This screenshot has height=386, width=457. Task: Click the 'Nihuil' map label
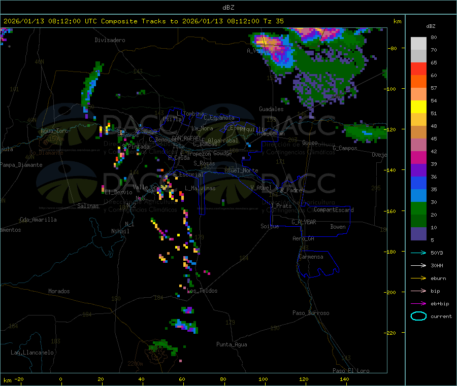pos(120,231)
